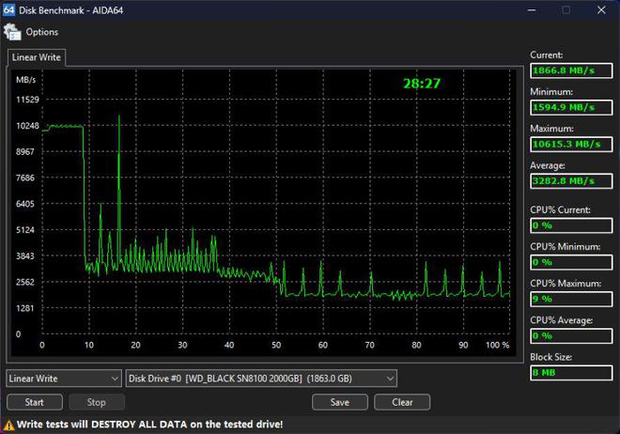Image resolution: width=620 pixels, height=434 pixels.
Task: Click the 11529 MB/s axis label
Action: point(27,100)
